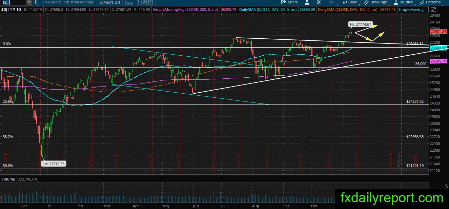Click the Oct month label on time axis
The width and height of the screenshot is (449, 209).
(314, 206)
